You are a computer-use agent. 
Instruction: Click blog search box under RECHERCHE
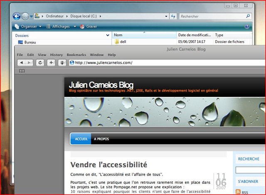pos(251,170)
